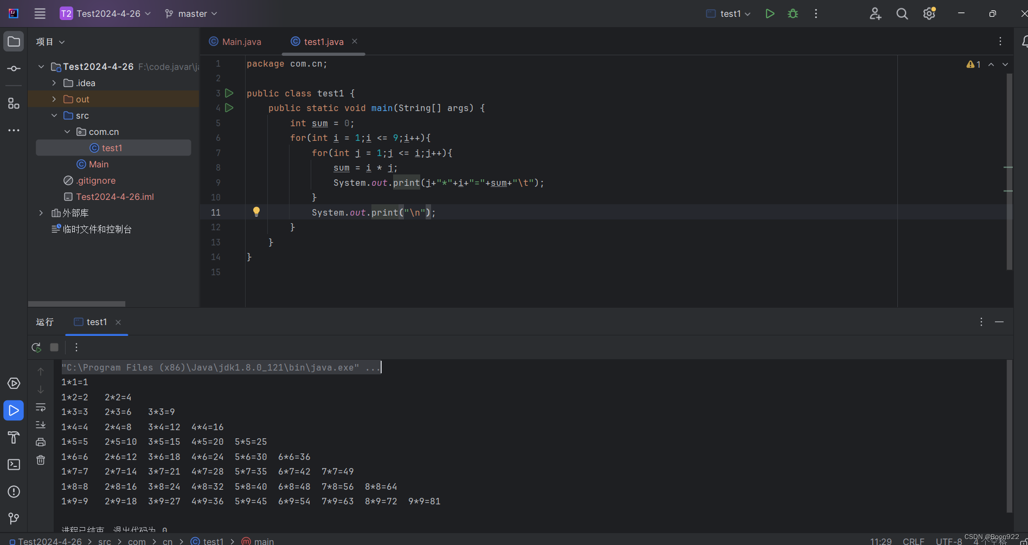Go to next highlighted warning arrow
This screenshot has width=1028, height=545.
click(x=1005, y=64)
